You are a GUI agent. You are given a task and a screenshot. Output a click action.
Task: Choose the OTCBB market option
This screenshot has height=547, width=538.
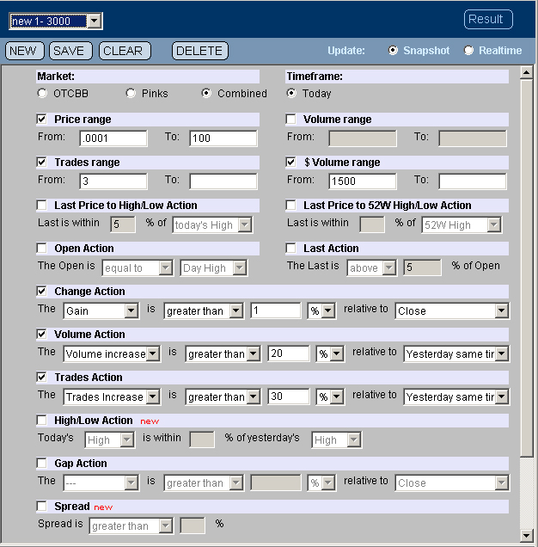42,93
